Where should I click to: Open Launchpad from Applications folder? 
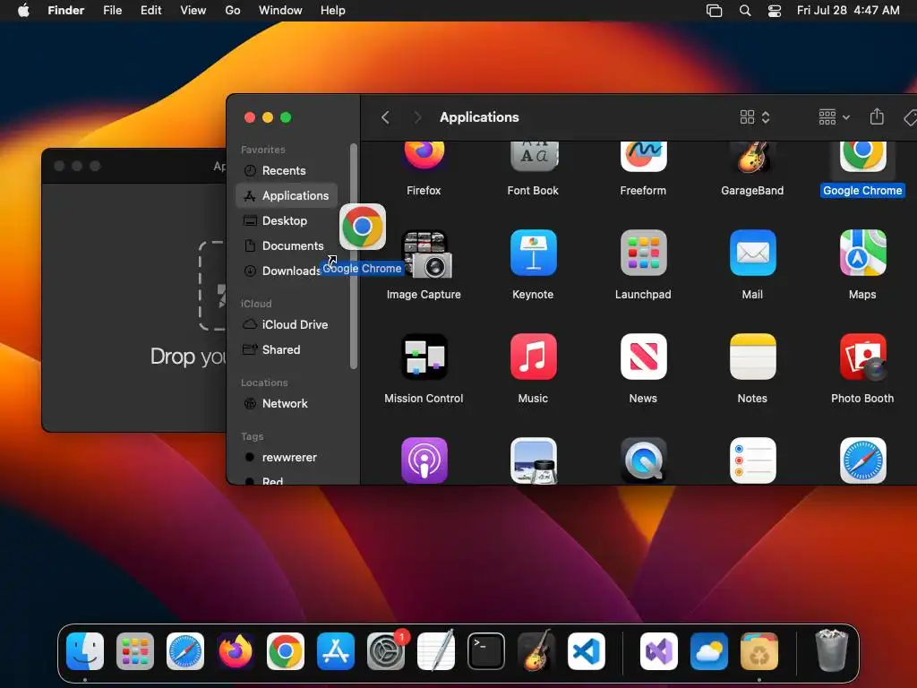pos(643,253)
